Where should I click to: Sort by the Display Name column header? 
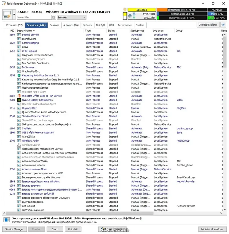point(50,31)
